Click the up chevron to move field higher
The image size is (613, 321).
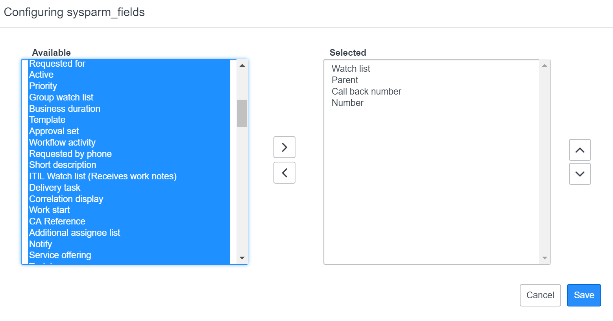[x=580, y=150]
